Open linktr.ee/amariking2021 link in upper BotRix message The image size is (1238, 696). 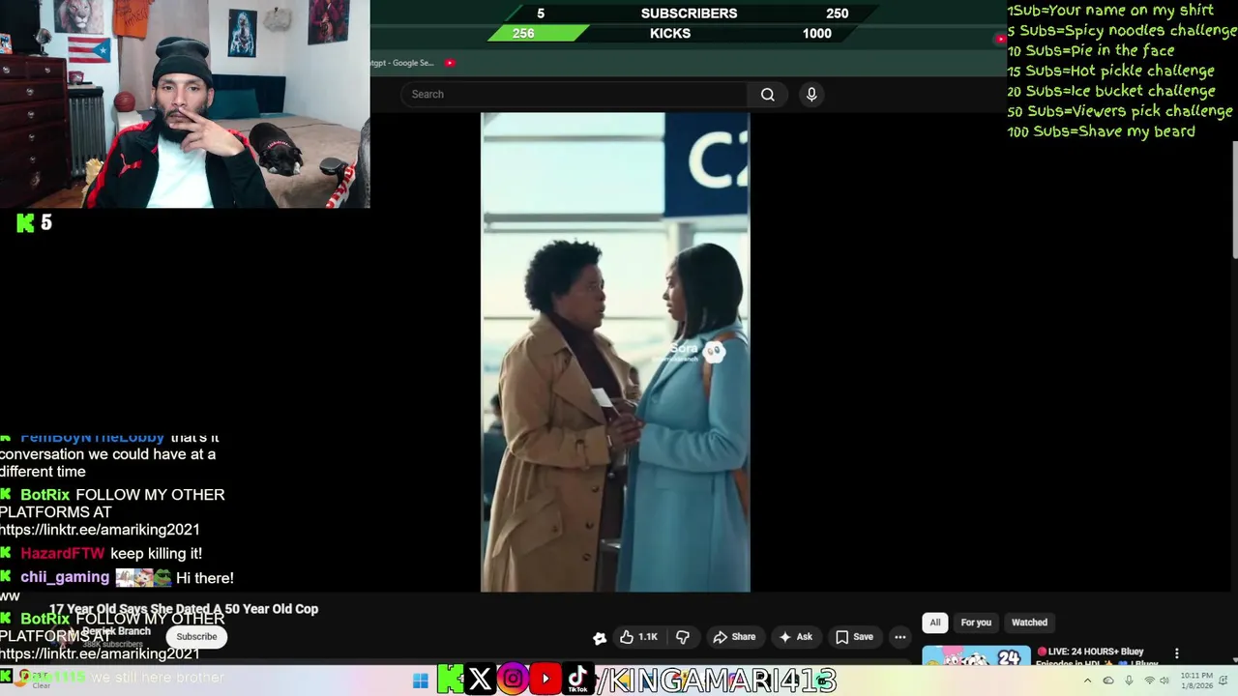(100, 530)
